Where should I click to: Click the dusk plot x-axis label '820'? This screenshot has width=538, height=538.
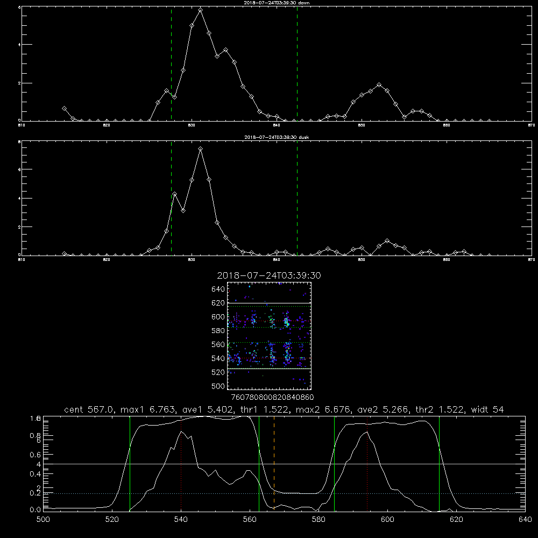tap(107, 260)
